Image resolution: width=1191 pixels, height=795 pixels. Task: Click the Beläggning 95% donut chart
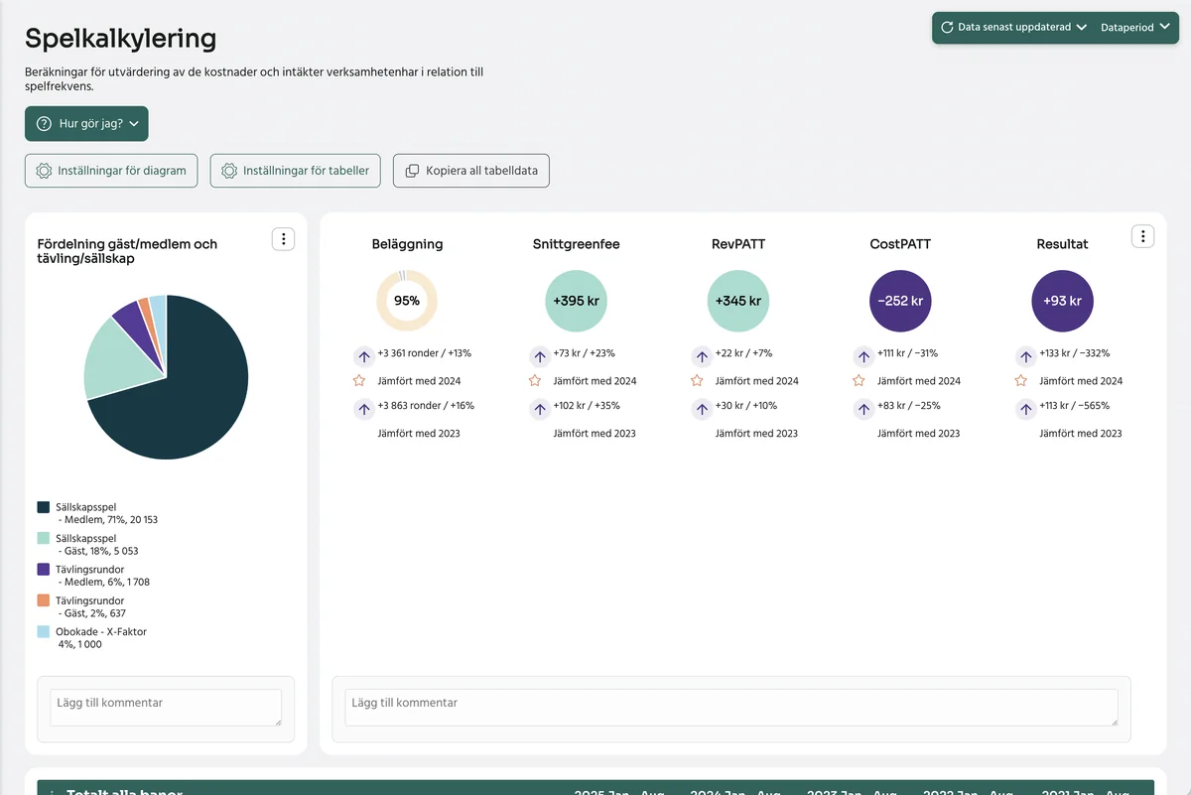tap(407, 300)
